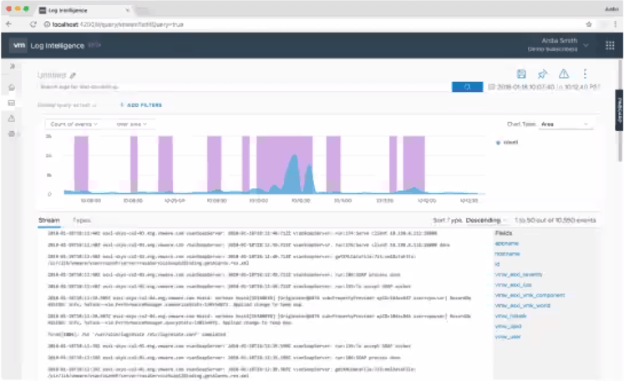
Task: Open the over time dropdown
Action: (131, 124)
